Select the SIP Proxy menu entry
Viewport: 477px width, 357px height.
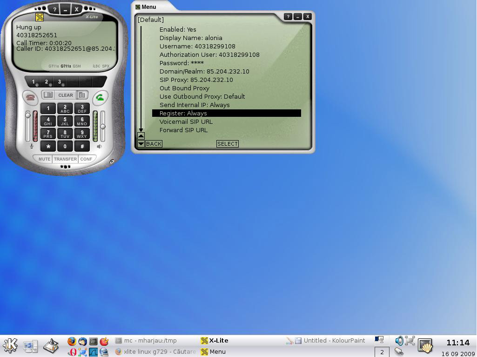[x=196, y=80]
